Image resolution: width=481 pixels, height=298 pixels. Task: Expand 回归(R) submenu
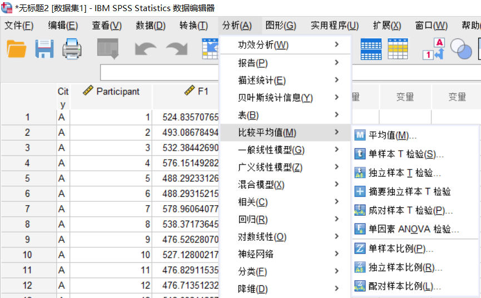[285, 220]
